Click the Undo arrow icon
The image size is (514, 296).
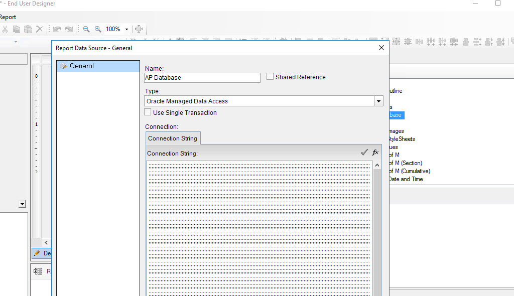point(57,29)
